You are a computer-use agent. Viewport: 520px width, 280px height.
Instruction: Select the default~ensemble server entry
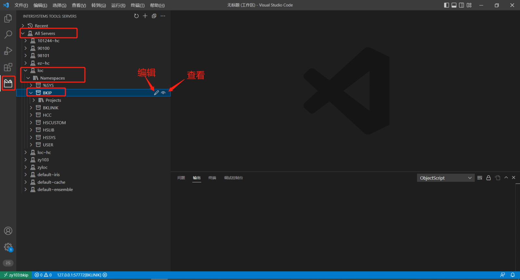tap(55, 189)
